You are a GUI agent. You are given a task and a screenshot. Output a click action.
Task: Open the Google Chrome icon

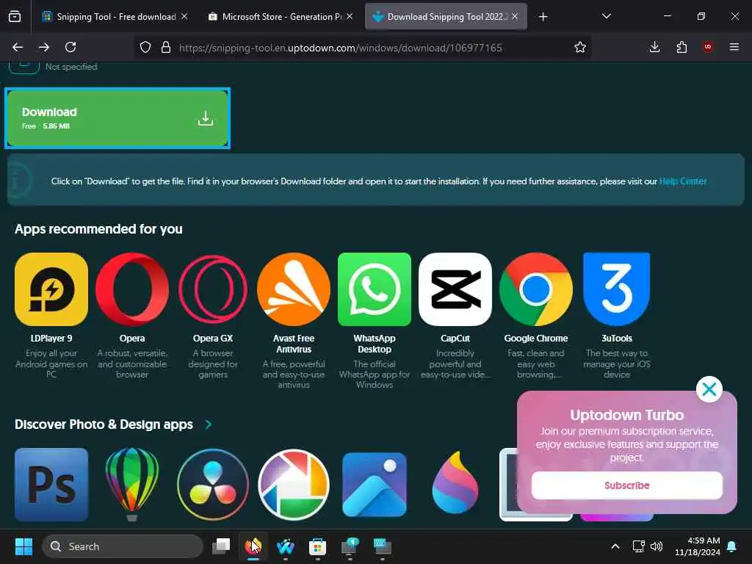click(535, 289)
